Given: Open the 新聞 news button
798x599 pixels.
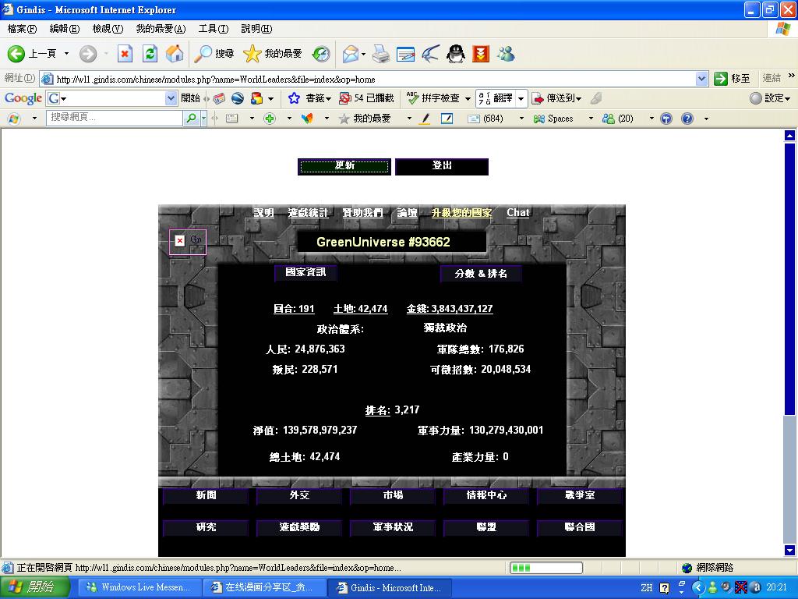Looking at the screenshot, I should coord(206,495).
